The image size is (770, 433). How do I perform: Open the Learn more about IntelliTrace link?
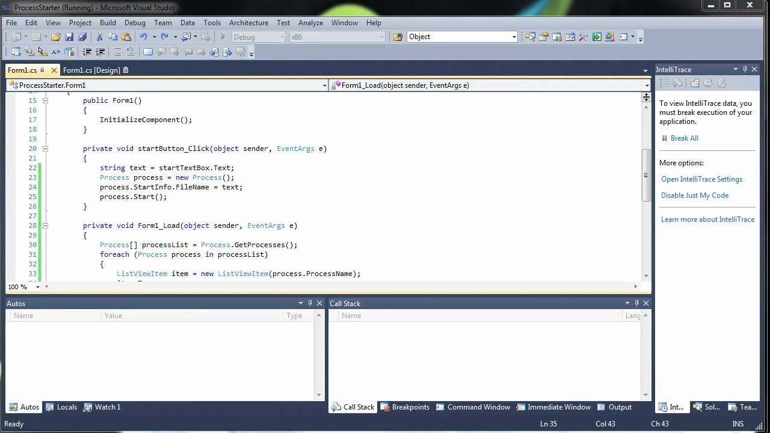707,220
